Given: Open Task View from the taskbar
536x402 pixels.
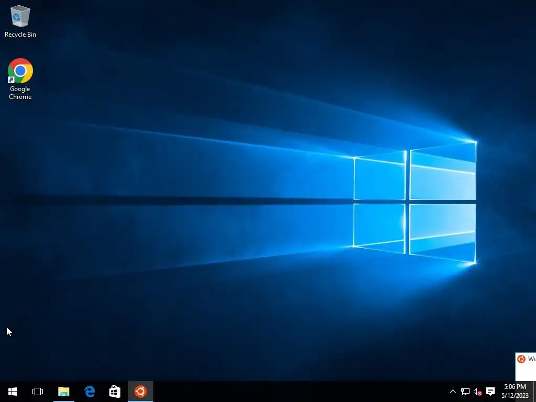Looking at the screenshot, I should coord(38,392).
